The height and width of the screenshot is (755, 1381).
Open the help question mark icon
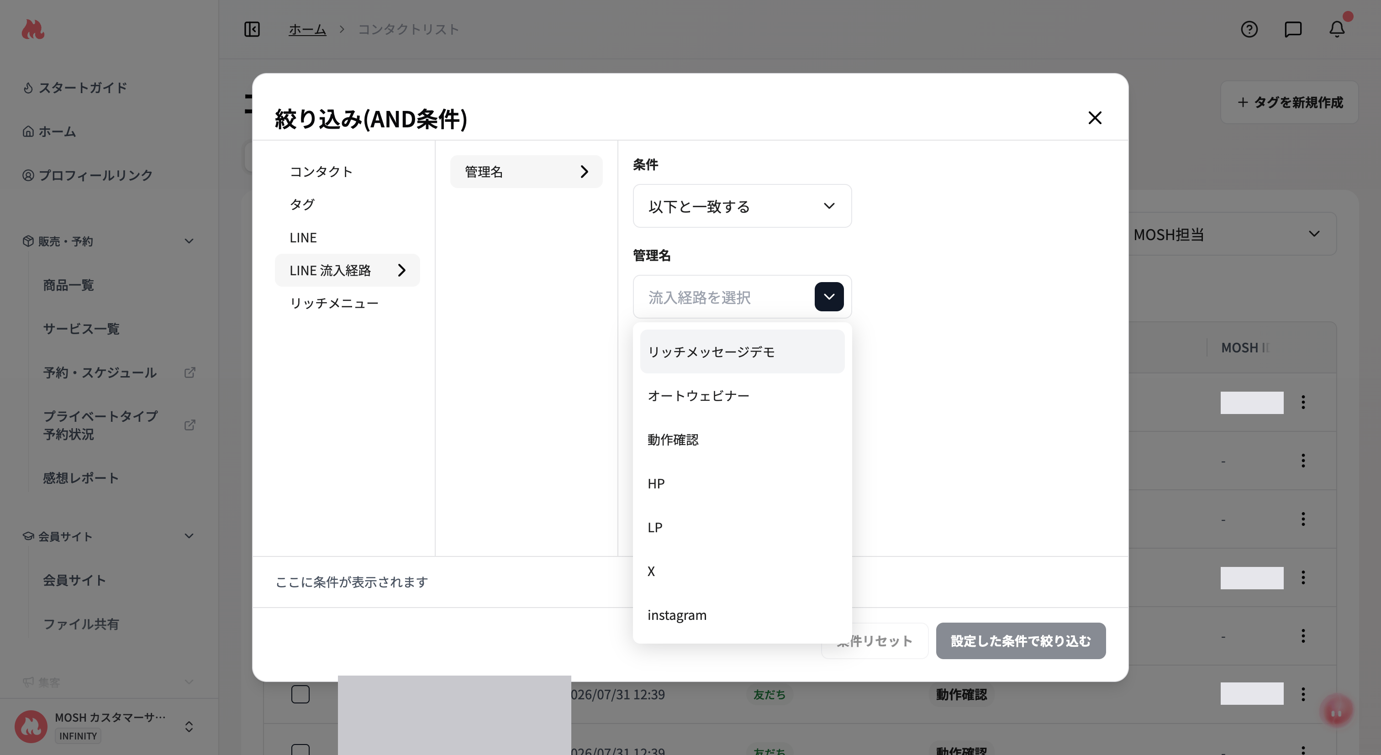1249,29
